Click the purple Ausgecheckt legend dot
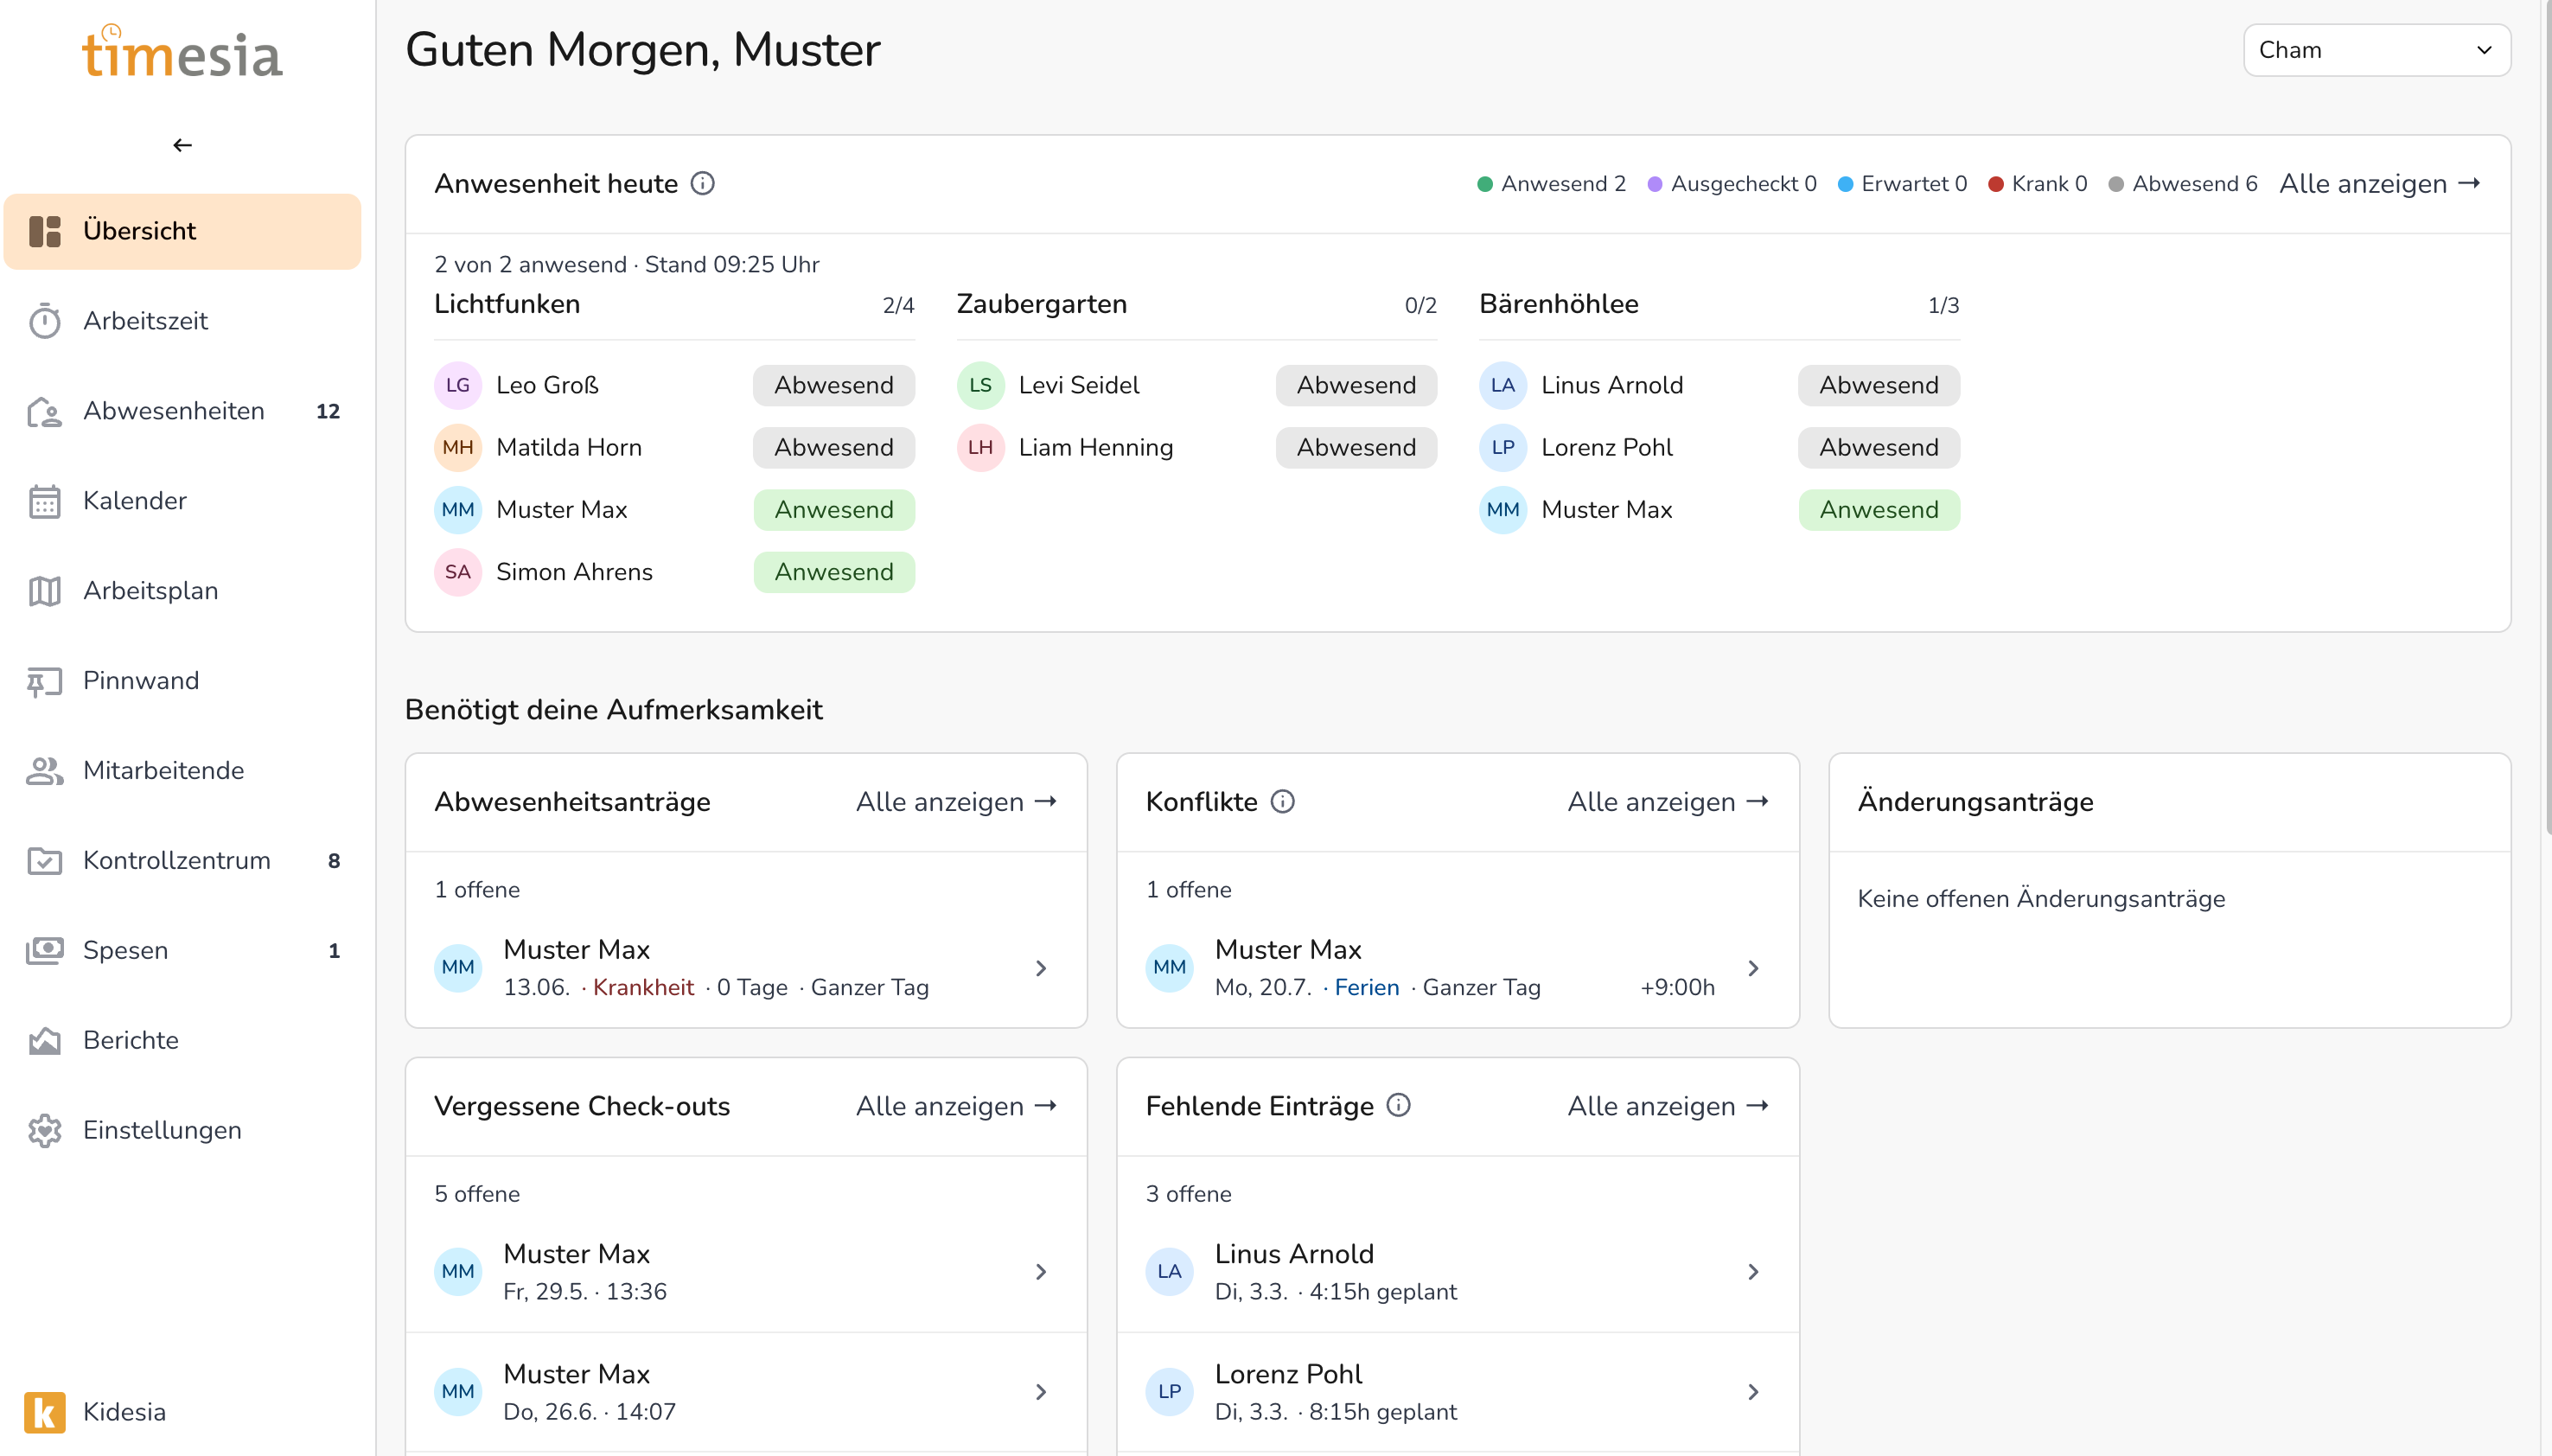This screenshot has width=2552, height=1456. tap(1656, 184)
